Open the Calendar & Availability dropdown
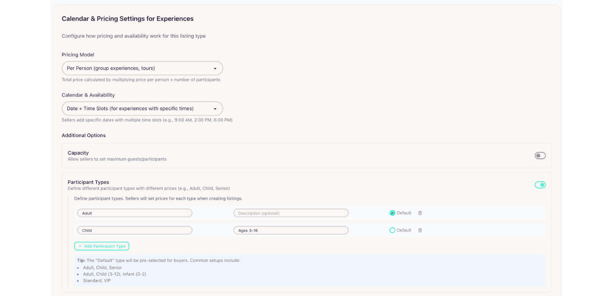The height and width of the screenshot is (296, 593). tap(142, 108)
